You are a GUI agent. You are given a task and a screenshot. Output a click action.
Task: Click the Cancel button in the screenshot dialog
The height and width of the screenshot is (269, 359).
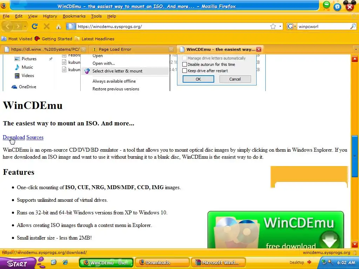235,79
